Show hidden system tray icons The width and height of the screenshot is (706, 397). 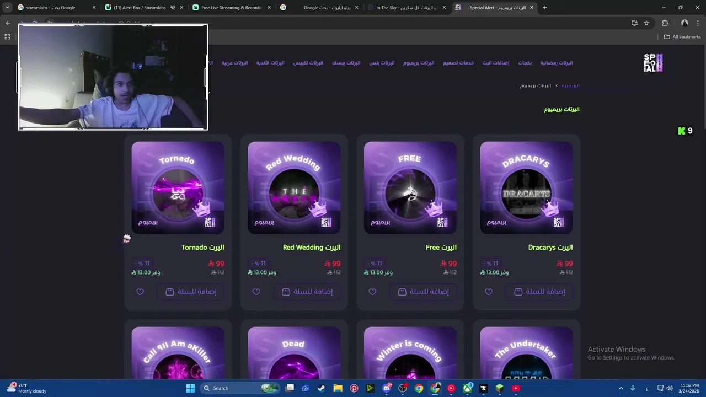click(621, 388)
